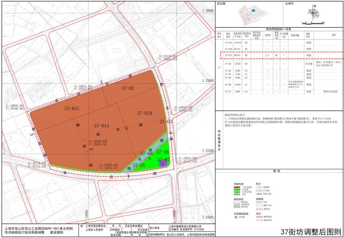This screenshot has width=344, height=238.
Task: Click the 37街坊调整后图则 title text
Action: 311,232
